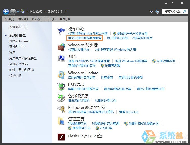Viewport: 190px width, 145px height.
Task: Select 程序 in the sidebar
Action: click(x=12, y=52)
